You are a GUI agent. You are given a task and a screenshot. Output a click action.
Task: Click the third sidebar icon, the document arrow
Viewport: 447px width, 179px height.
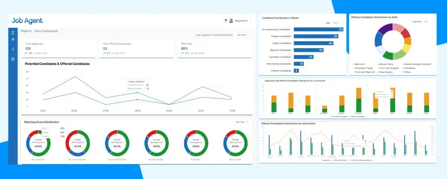click(x=13, y=49)
